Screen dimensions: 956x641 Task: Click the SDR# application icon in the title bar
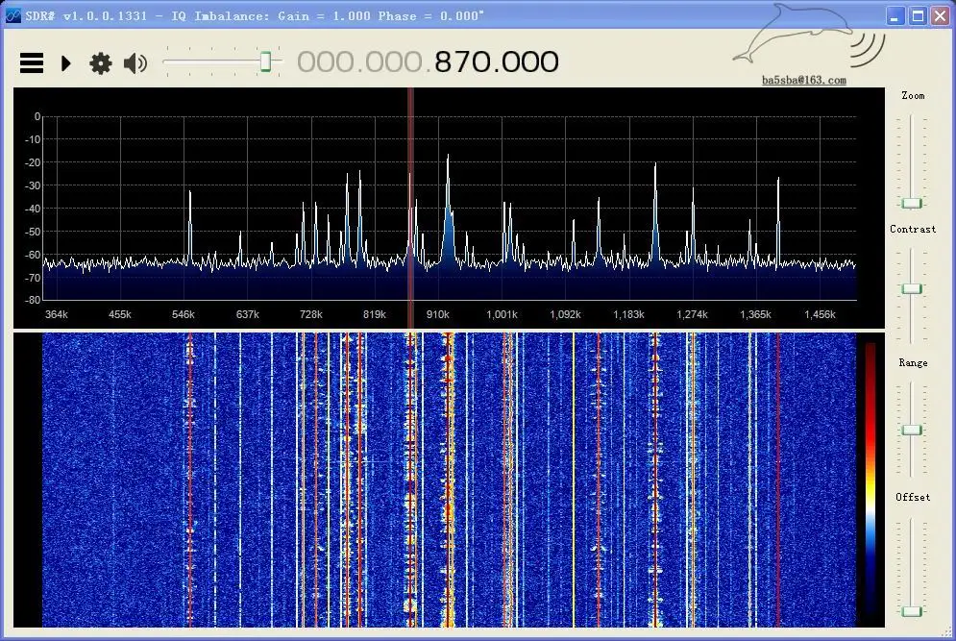click(x=12, y=15)
